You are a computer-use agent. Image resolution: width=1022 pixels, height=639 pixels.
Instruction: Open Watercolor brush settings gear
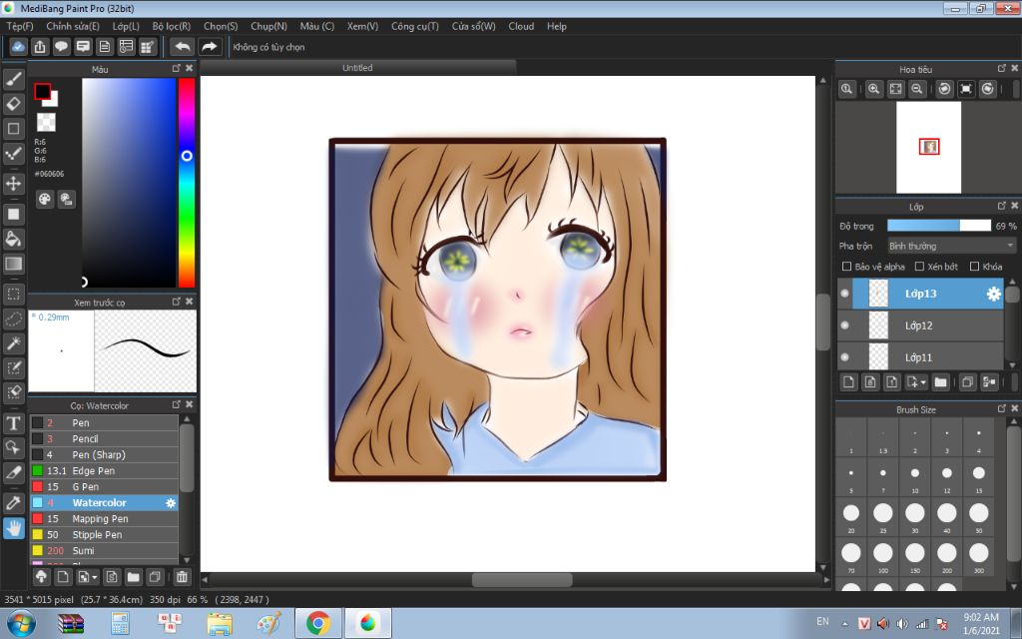pyautogui.click(x=171, y=503)
